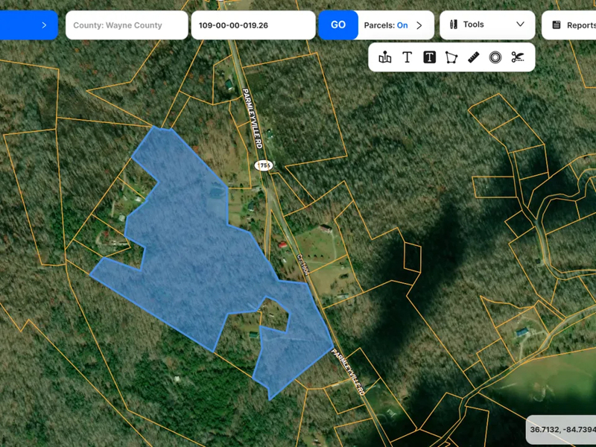Select the boxed text label tool
Image resolution: width=596 pixels, height=447 pixels.
point(430,57)
